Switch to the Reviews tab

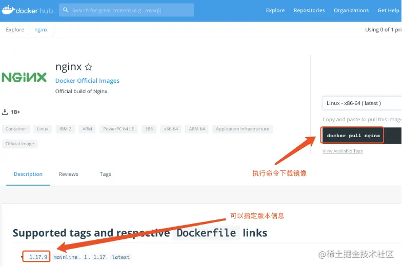tap(69, 174)
